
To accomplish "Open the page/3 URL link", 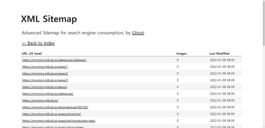I will (45, 80).
